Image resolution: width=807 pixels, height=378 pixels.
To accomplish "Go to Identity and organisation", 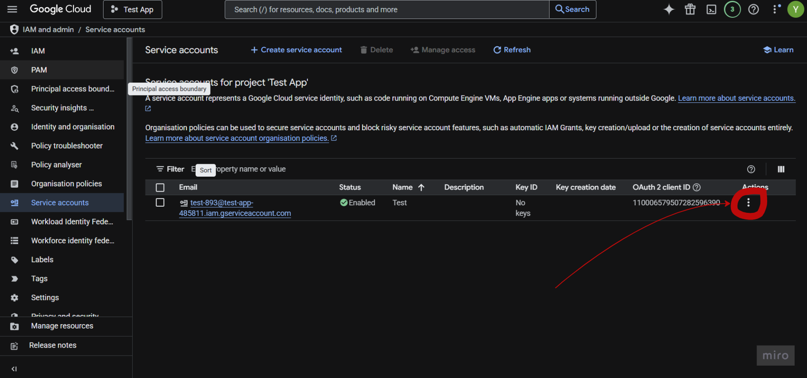I will [x=62, y=127].
